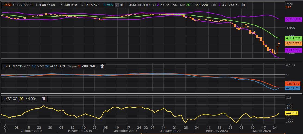Screen dimensions: 303x134
Task: Click the LBB value 3,717.095 in legend
Action: [x=229, y=5]
